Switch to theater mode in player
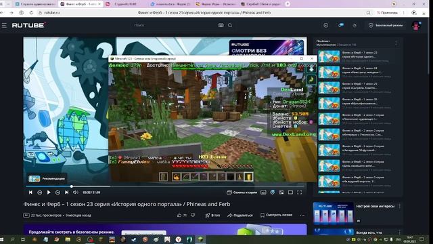This screenshot has height=244, width=433. 290,192
